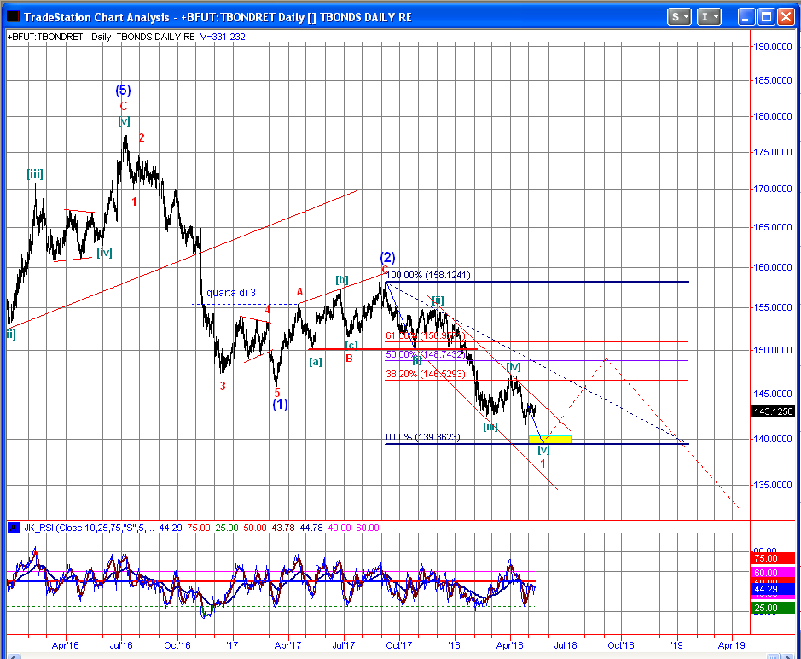The height and width of the screenshot is (659, 801).
Task: Click the 'Oct'16' date axis label
Action: tap(177, 645)
